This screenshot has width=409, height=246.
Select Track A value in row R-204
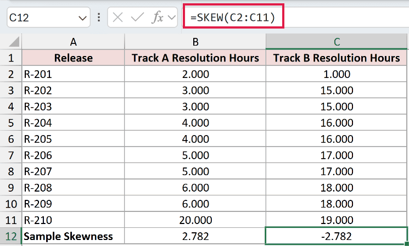point(195,122)
